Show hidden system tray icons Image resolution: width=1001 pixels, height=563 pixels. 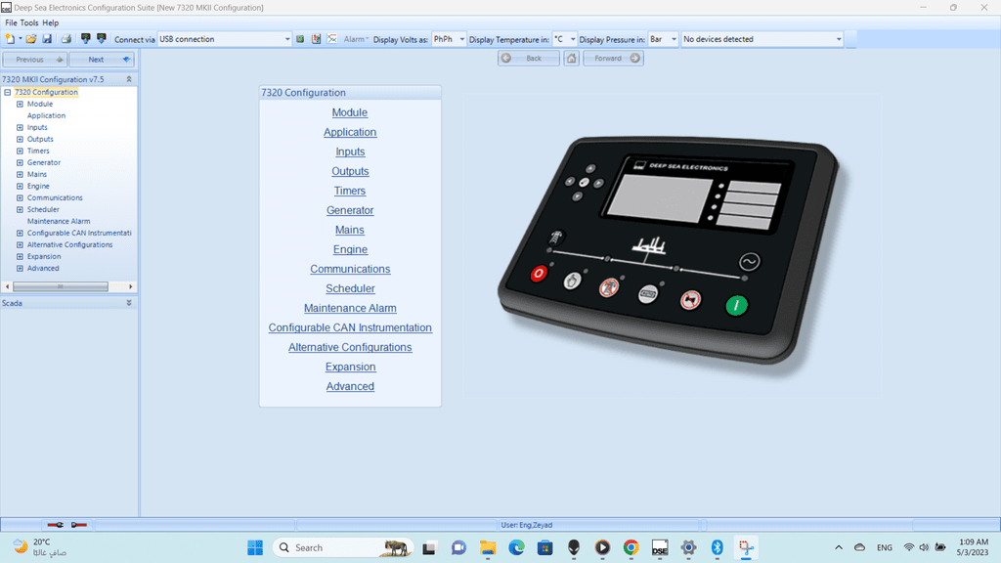coord(838,547)
